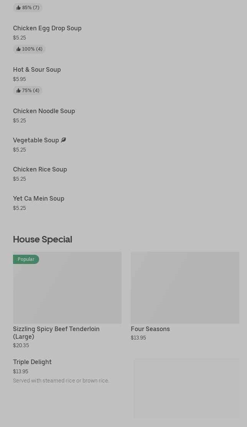Select Four Seasons dish title

150,329
